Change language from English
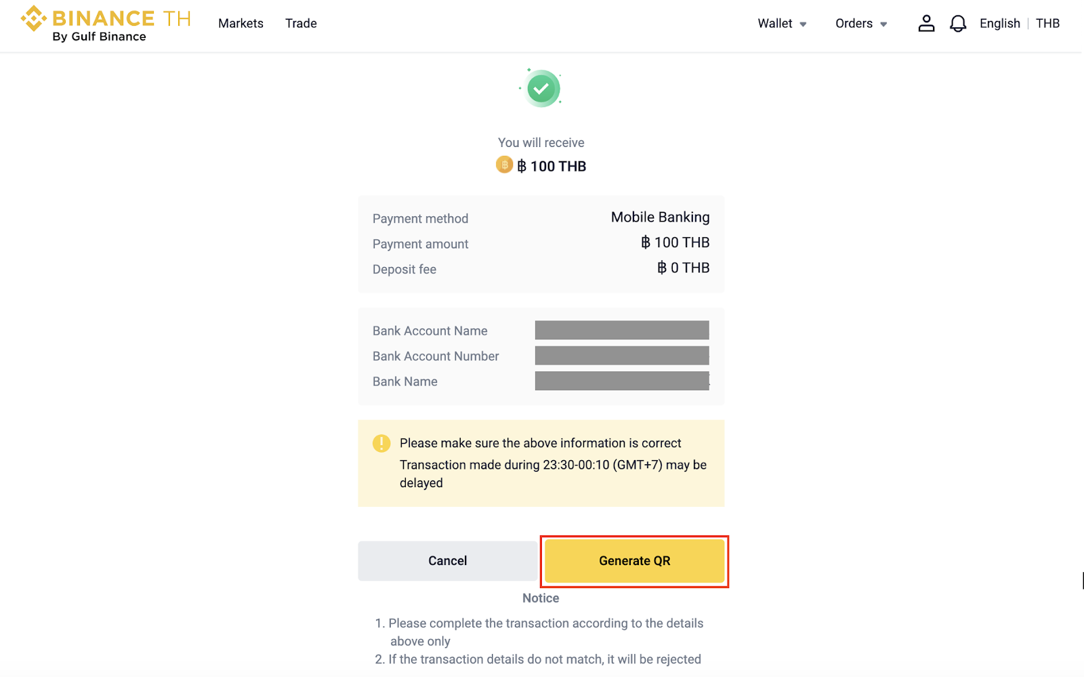The image size is (1084, 677). pos(999,24)
